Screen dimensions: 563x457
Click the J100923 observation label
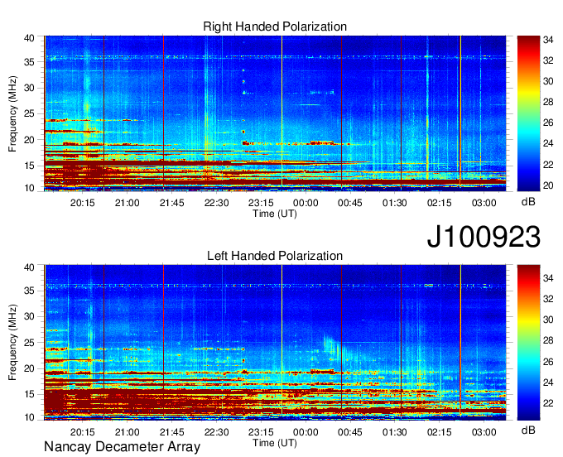click(x=484, y=237)
